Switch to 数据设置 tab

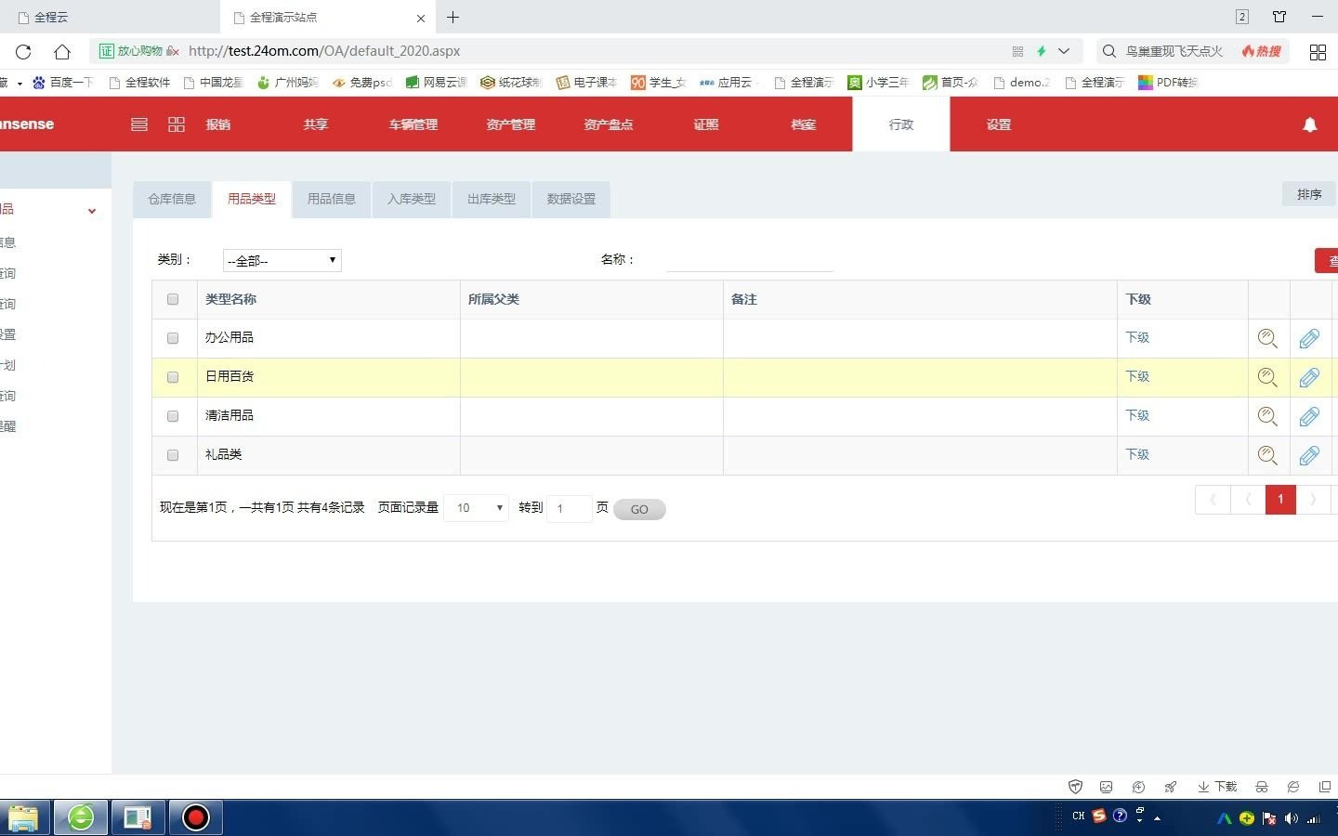coord(571,199)
